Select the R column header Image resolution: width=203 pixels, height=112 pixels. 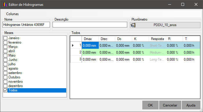pyautogui.click(x=174, y=39)
